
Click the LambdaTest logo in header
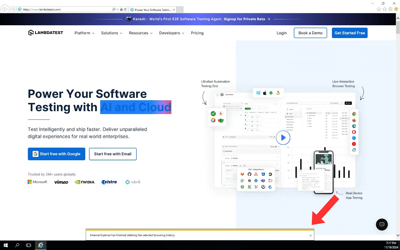click(45, 33)
